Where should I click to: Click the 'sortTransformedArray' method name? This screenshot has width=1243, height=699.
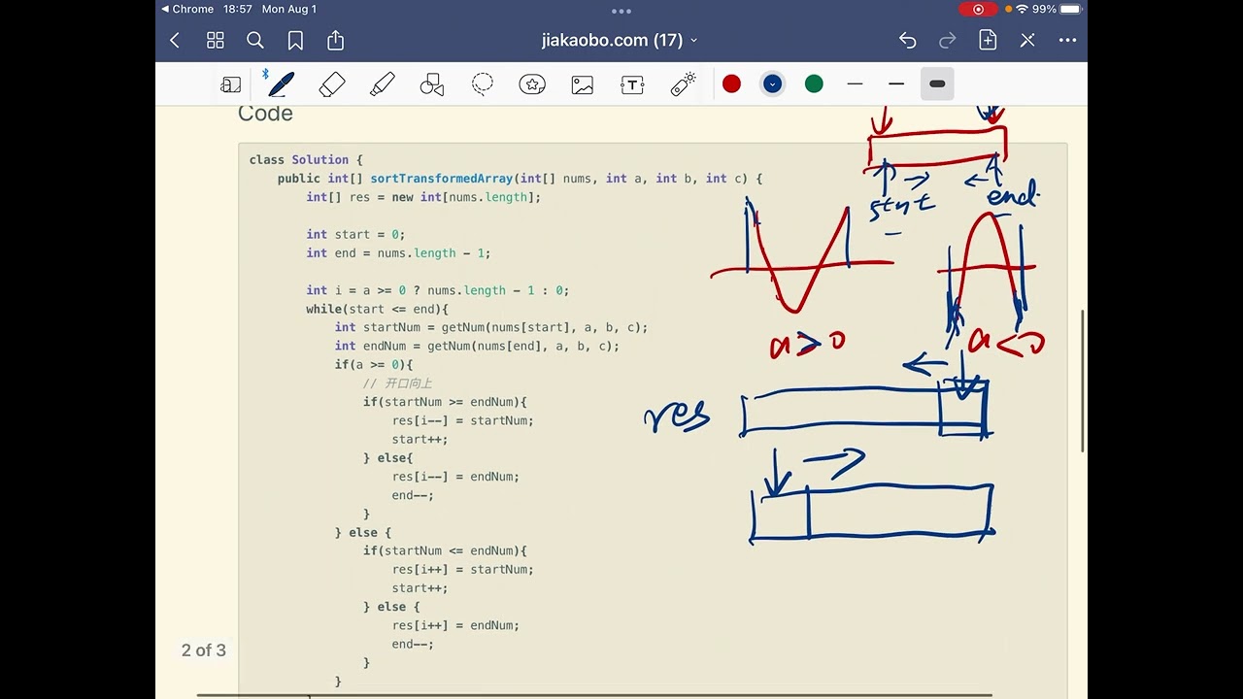[x=441, y=179]
